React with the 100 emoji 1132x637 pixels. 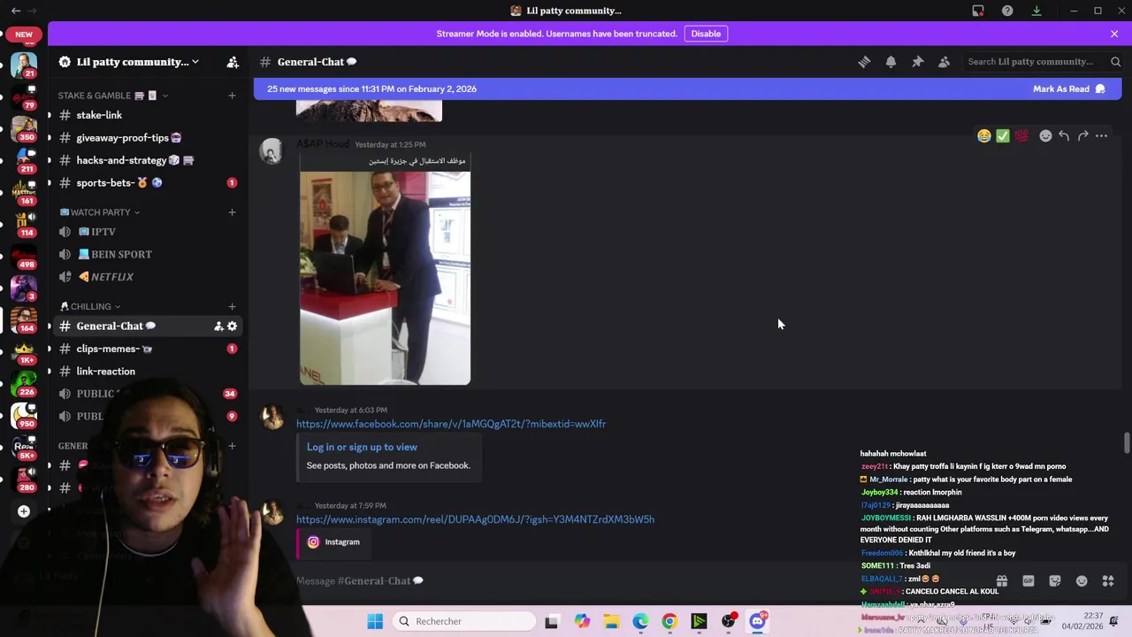click(x=1021, y=136)
